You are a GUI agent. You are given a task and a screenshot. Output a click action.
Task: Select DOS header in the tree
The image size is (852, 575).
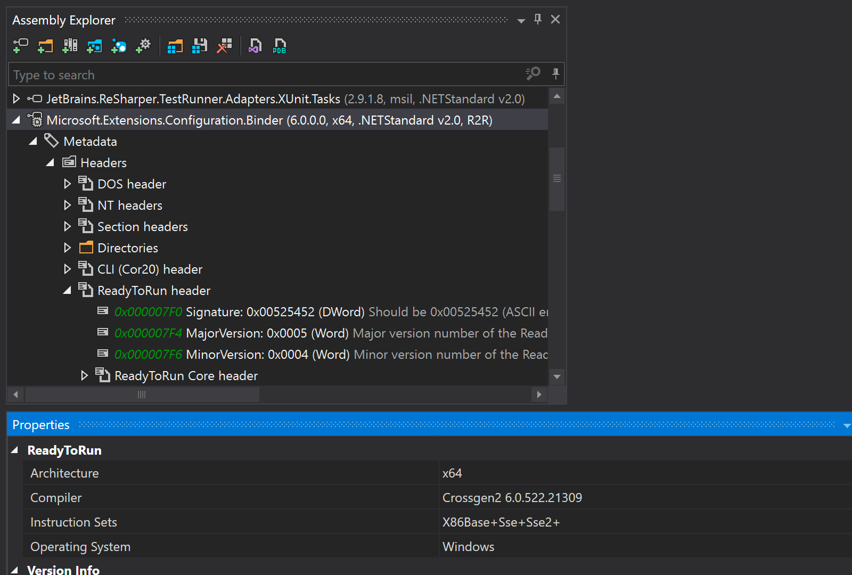click(132, 184)
